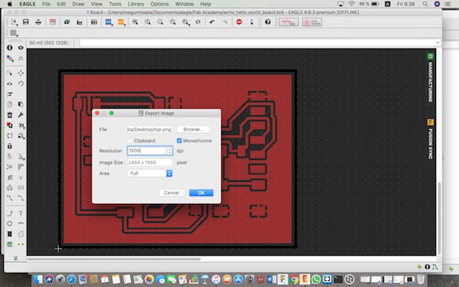Click the Resolution input field
The width and height of the screenshot is (459, 287).
147,151
